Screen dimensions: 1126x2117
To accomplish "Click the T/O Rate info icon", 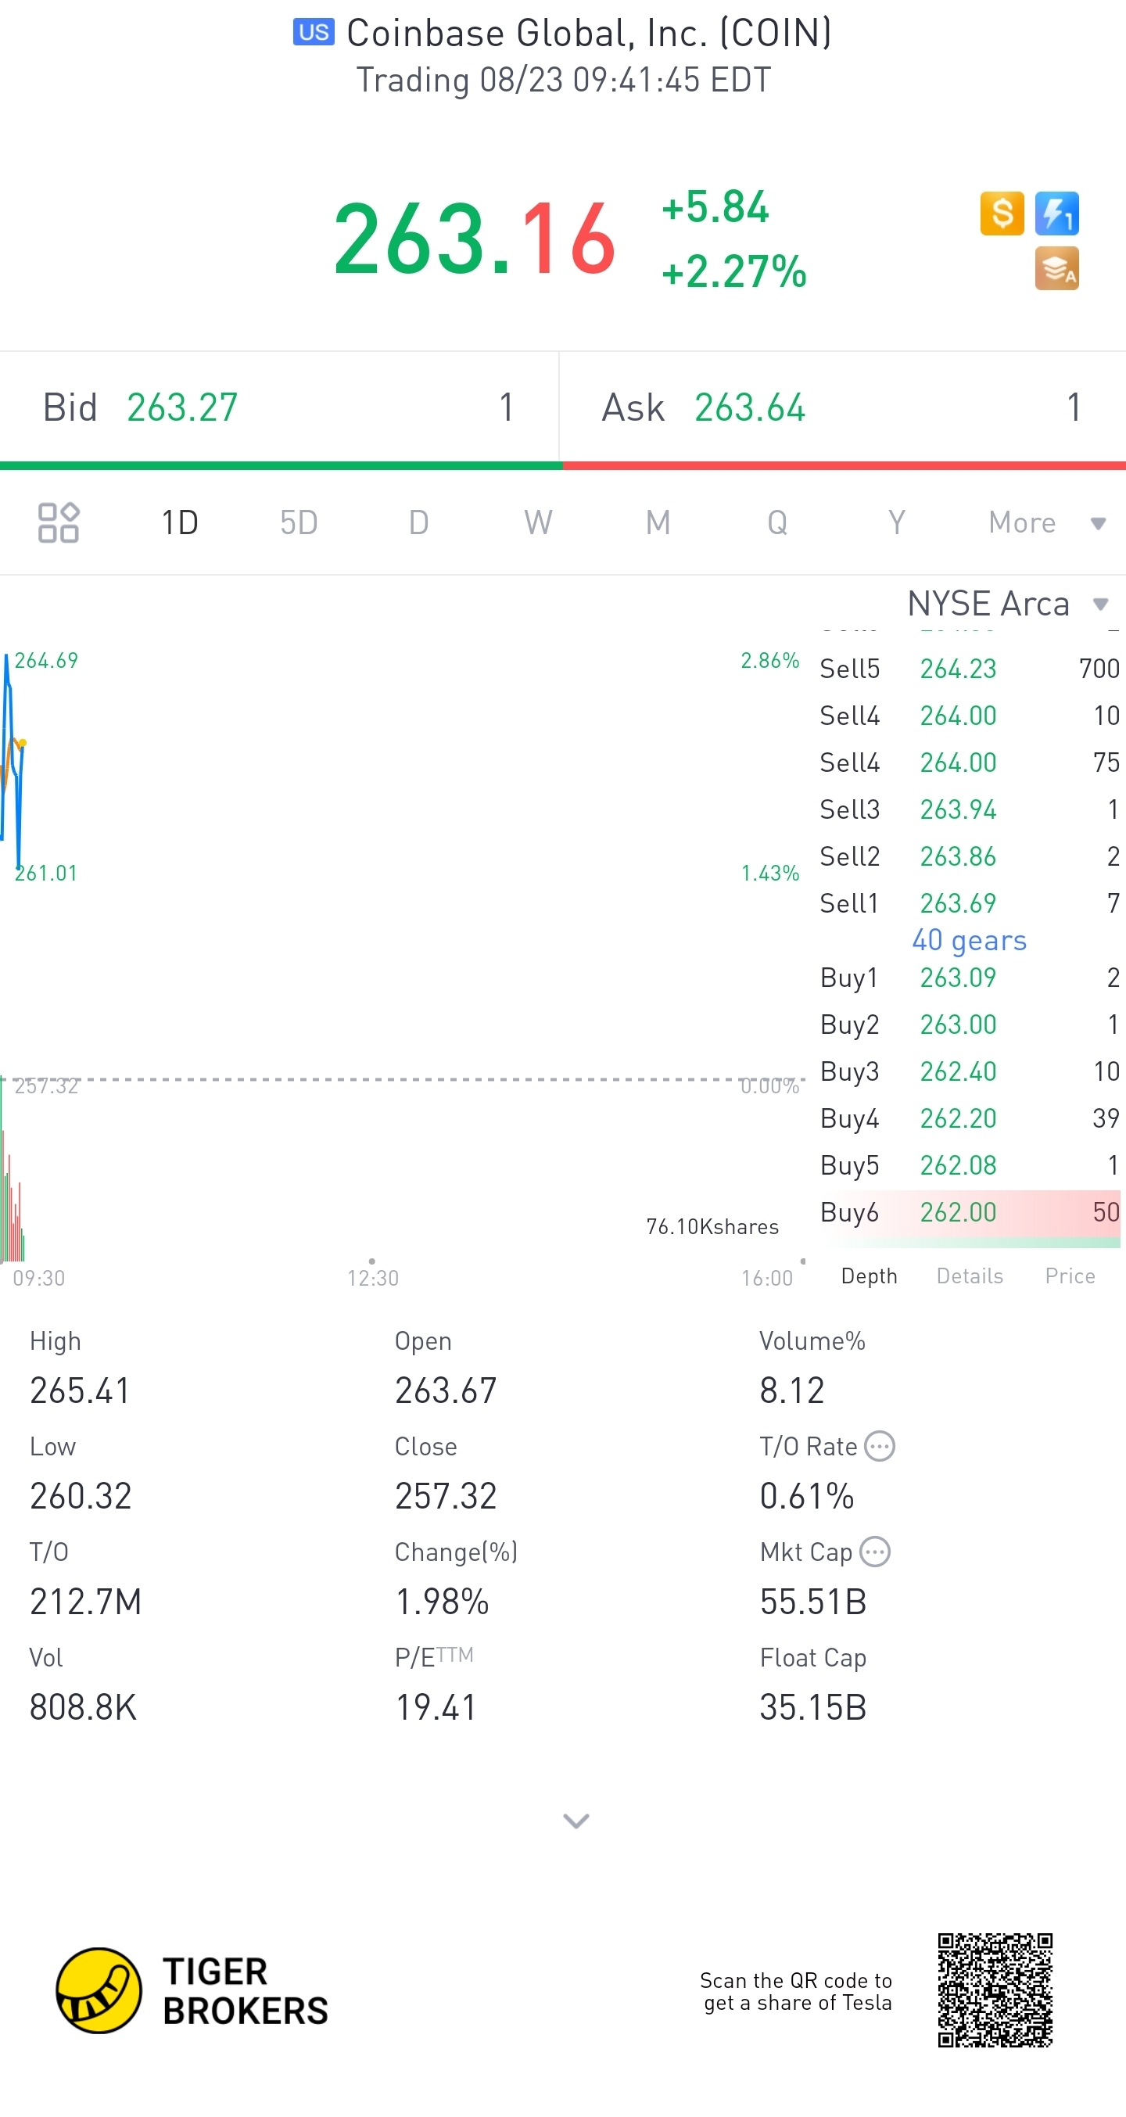I will 880,1445.
